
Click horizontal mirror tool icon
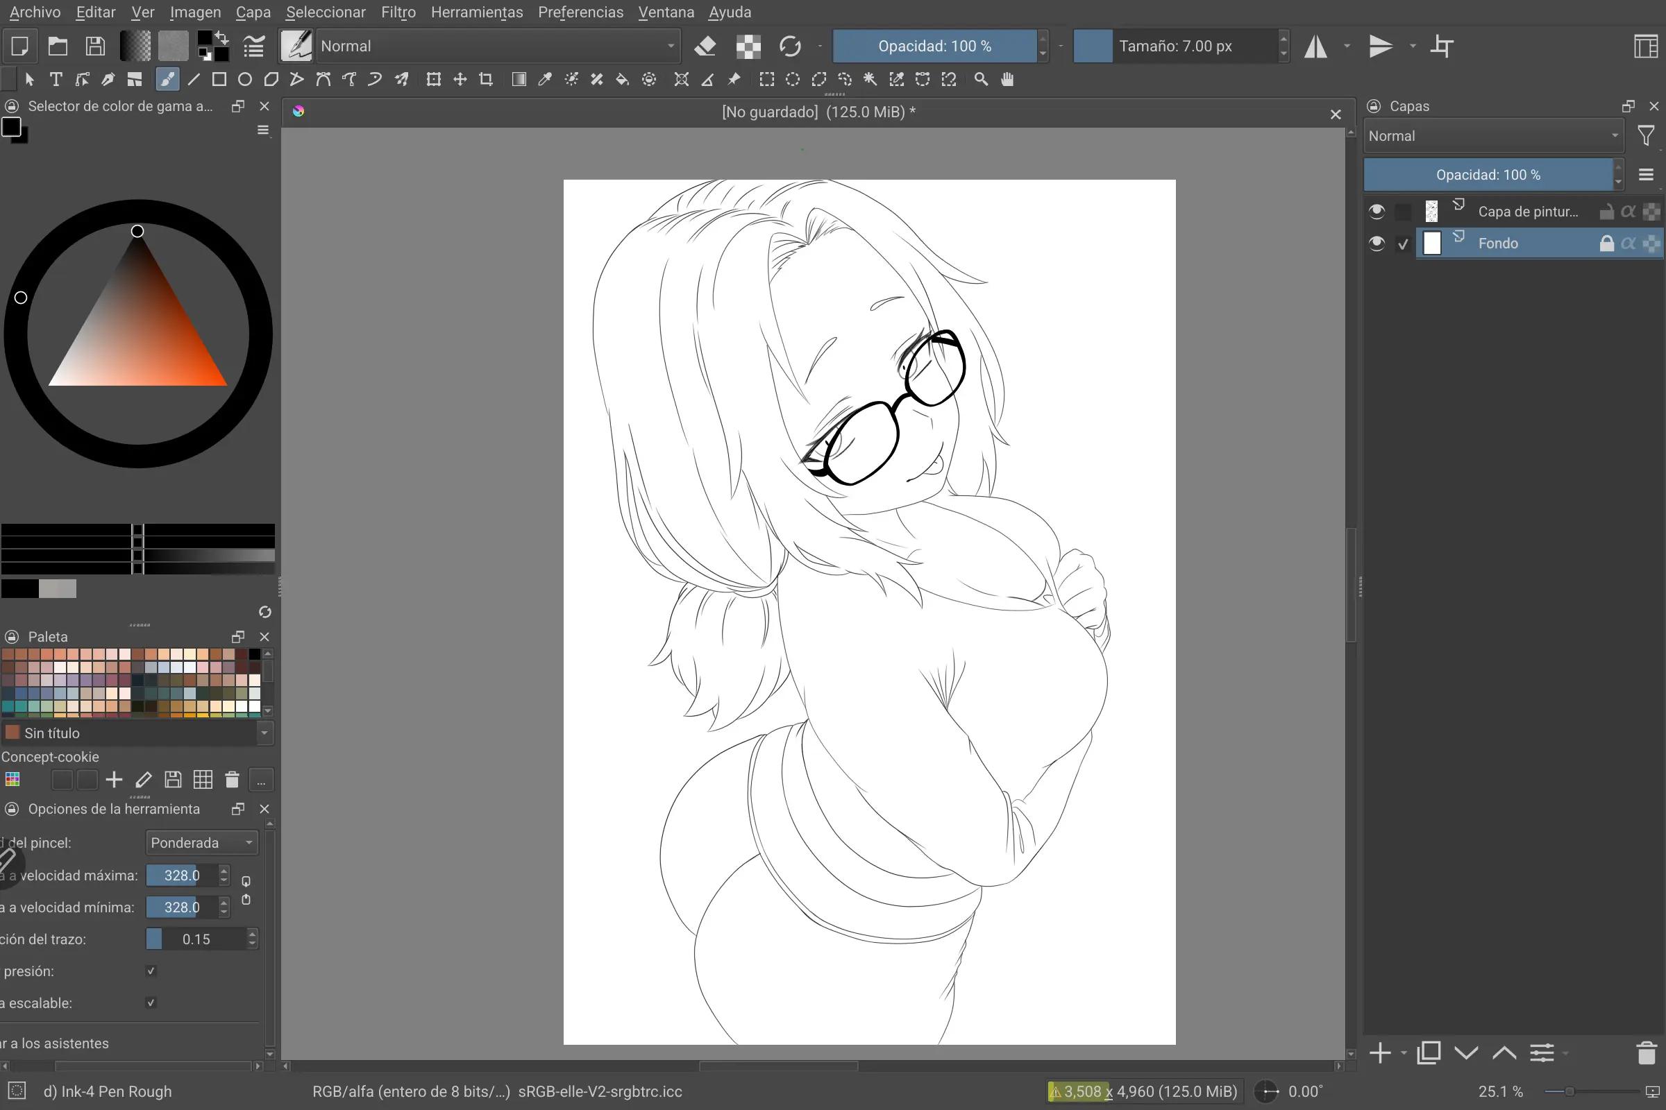click(1316, 46)
